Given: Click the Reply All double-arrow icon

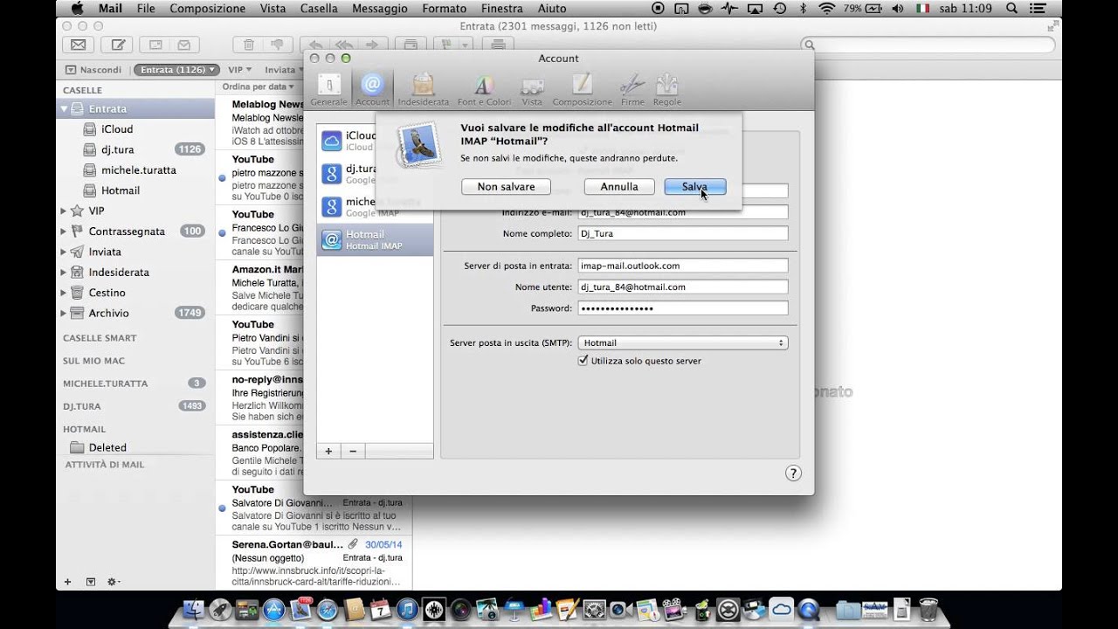Looking at the screenshot, I should tap(343, 45).
